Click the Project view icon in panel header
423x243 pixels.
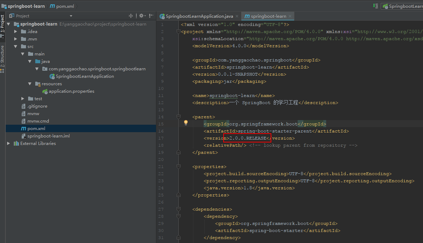(12, 16)
